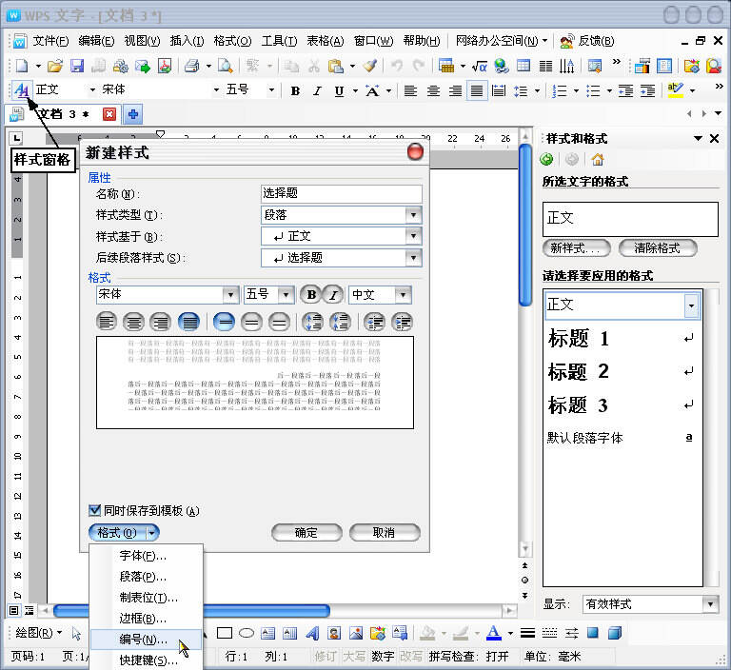Choose 字体(F)... from format popup
The width and height of the screenshot is (731, 670).
tap(146, 556)
